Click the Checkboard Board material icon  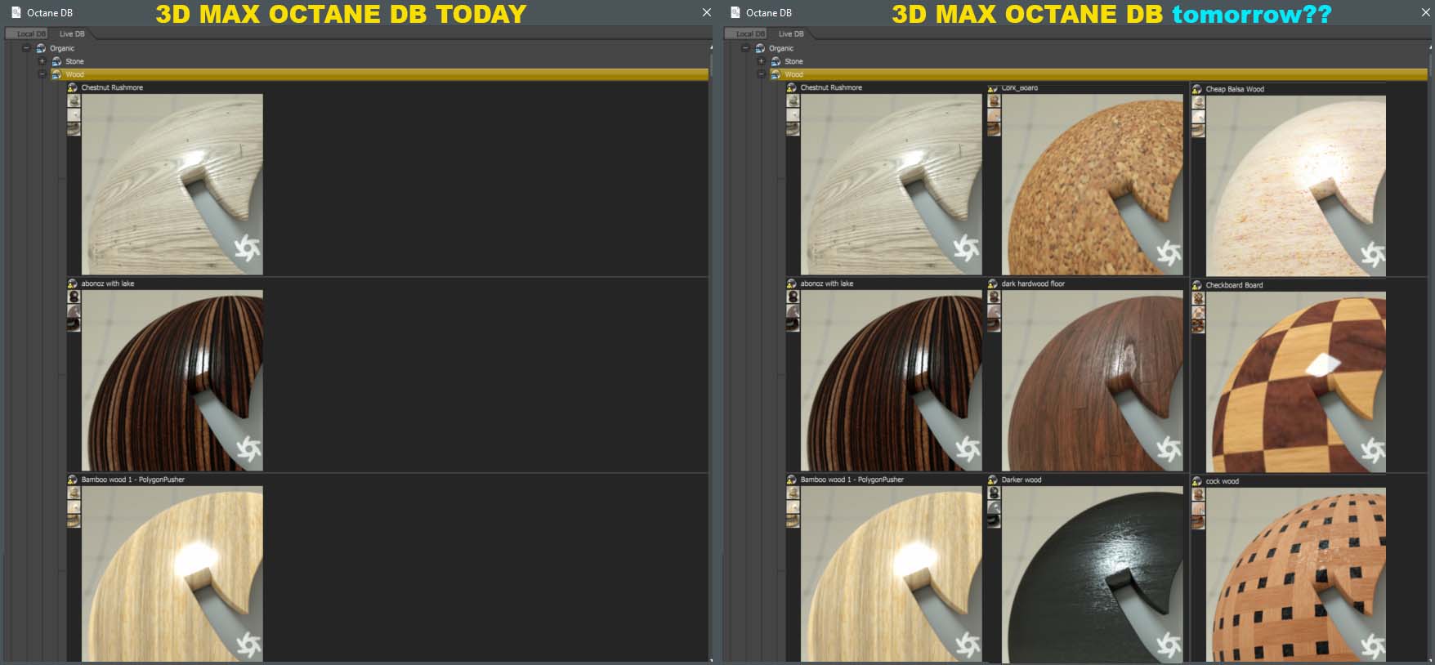[x=1197, y=285]
